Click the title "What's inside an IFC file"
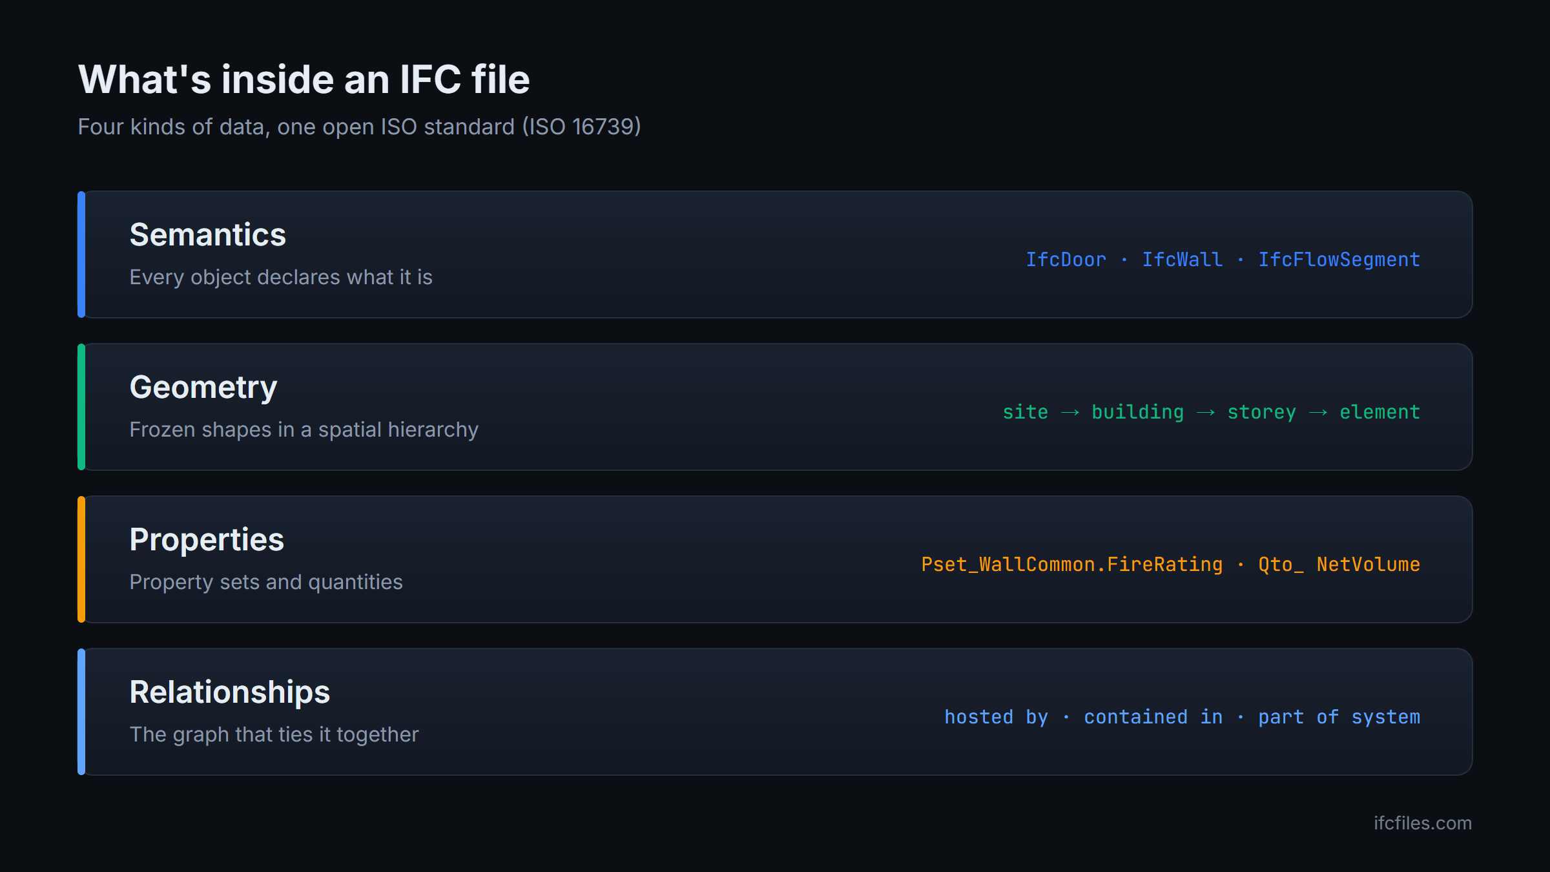The width and height of the screenshot is (1550, 872). pos(304,79)
